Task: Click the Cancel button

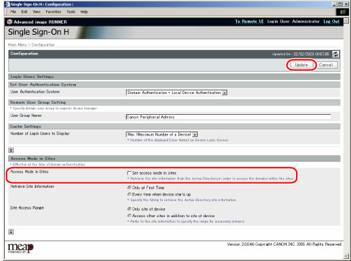Action: (326, 65)
